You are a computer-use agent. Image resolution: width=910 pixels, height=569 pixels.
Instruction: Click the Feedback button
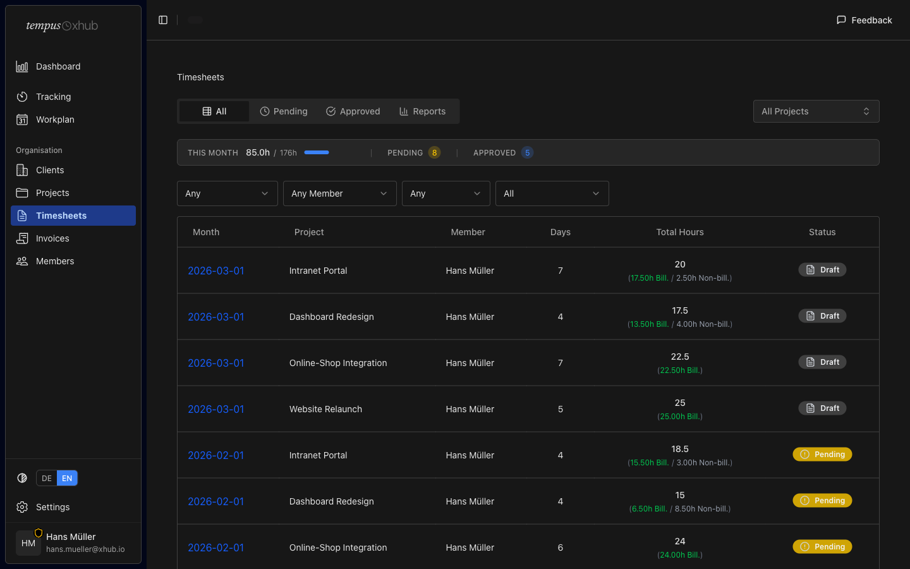[x=864, y=20]
